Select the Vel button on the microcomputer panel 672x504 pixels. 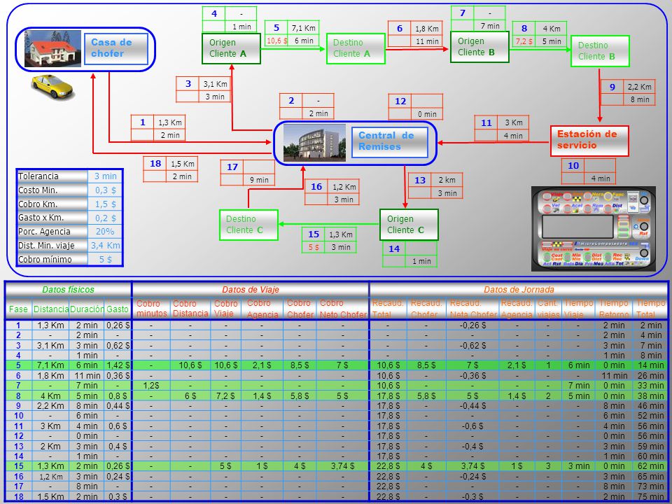tap(547, 209)
